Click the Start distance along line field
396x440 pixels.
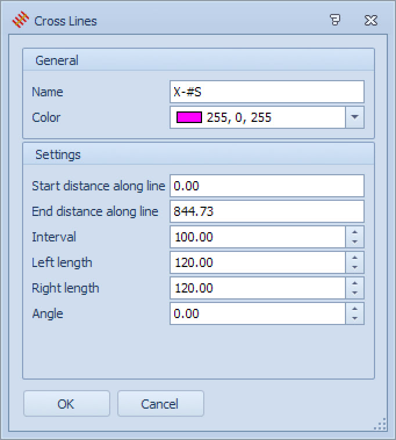[267, 186]
